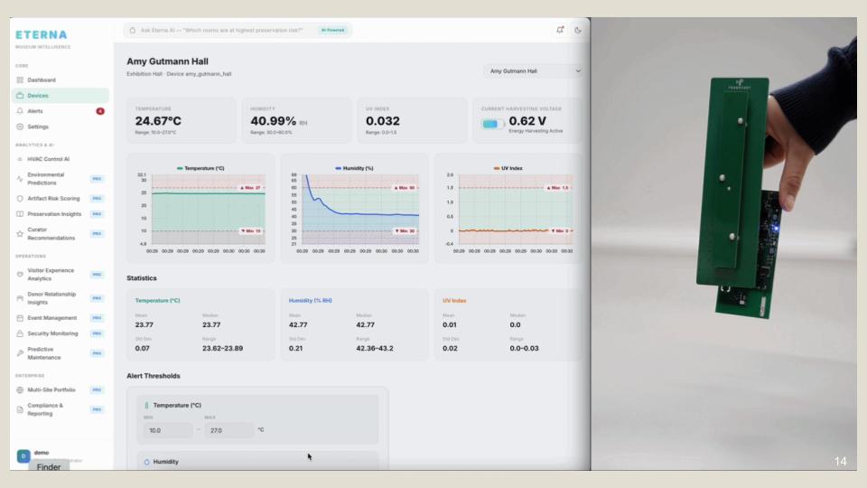Viewport: 867px width, 488px height.
Task: Open Event Management link
Action: pos(52,318)
